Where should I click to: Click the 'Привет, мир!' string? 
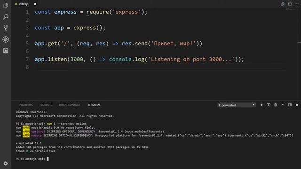pos(173,44)
